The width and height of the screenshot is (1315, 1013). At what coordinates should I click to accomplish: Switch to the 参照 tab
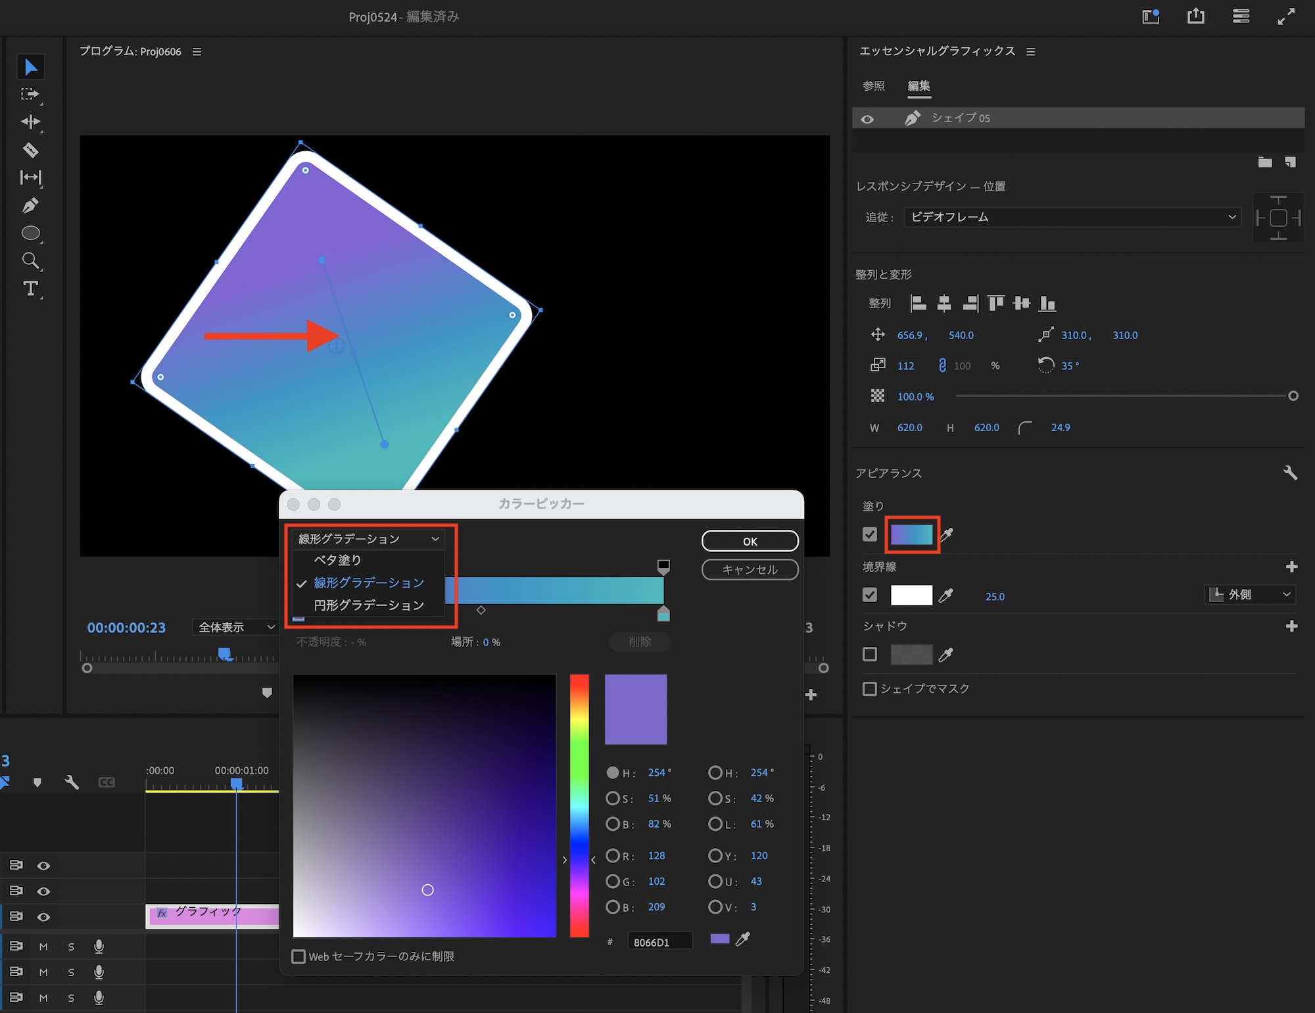(873, 86)
